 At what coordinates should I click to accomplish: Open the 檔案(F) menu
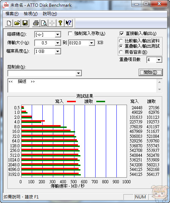coord(12,14)
